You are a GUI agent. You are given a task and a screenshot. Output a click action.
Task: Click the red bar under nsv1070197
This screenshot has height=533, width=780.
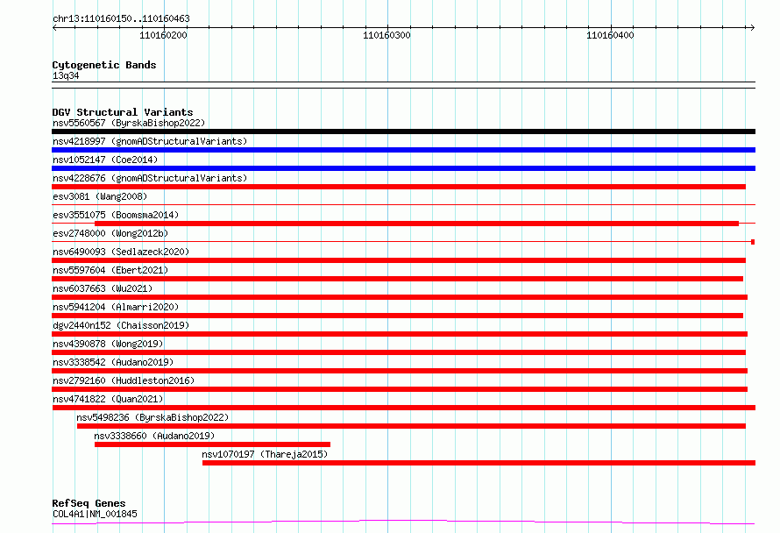[x=479, y=463]
